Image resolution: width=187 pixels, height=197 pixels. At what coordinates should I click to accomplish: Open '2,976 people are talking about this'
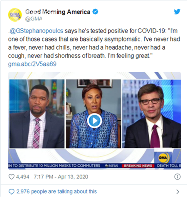(x=57, y=192)
